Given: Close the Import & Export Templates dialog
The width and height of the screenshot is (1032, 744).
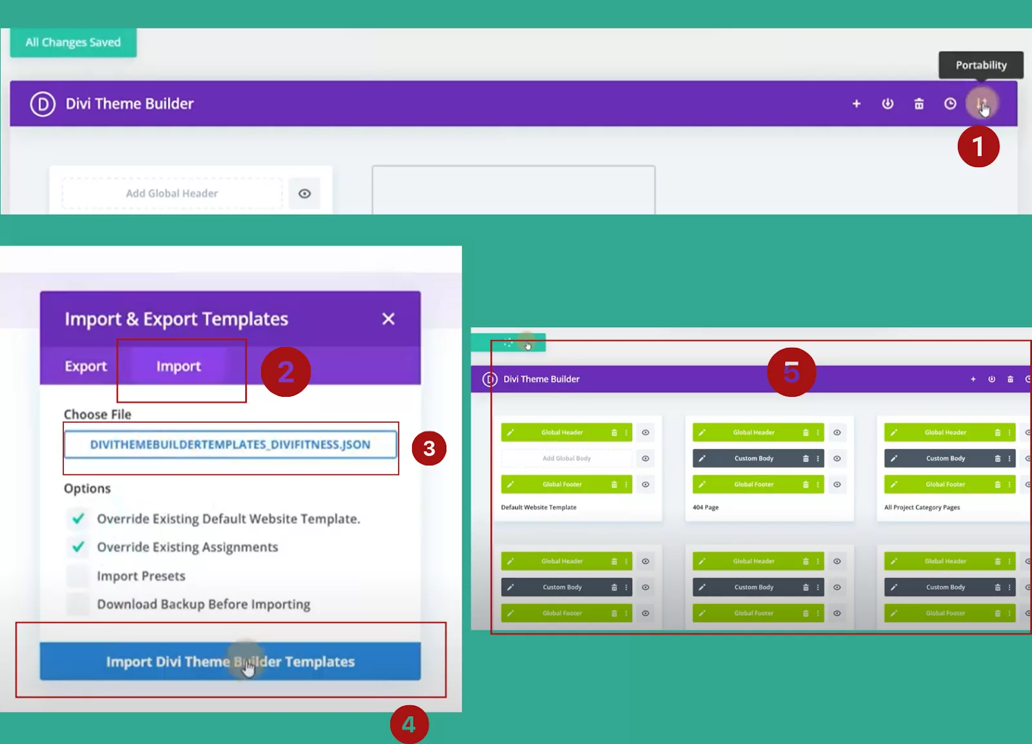Looking at the screenshot, I should pos(388,319).
